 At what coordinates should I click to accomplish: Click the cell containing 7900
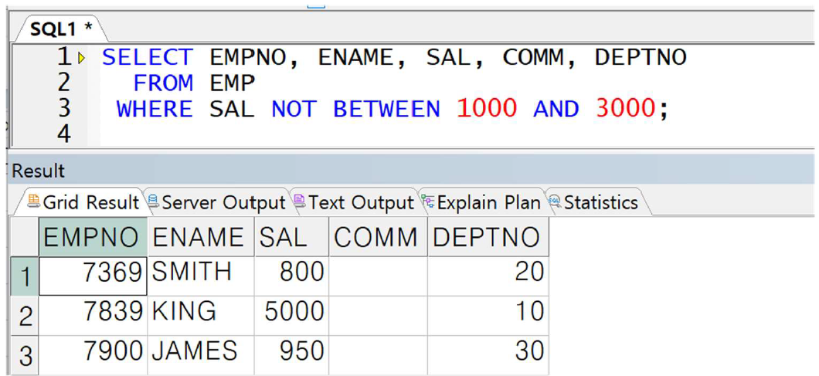(93, 355)
